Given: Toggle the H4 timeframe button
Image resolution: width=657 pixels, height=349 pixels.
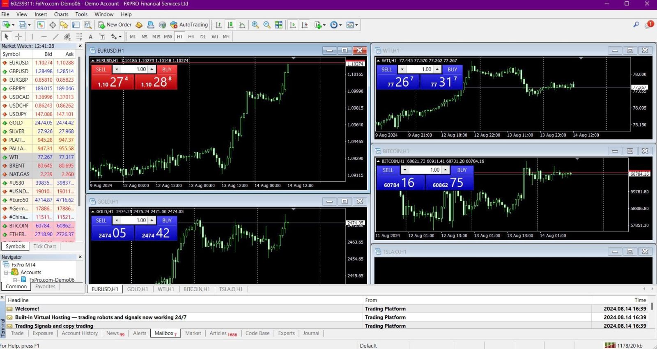Looking at the screenshot, I should point(191,37).
